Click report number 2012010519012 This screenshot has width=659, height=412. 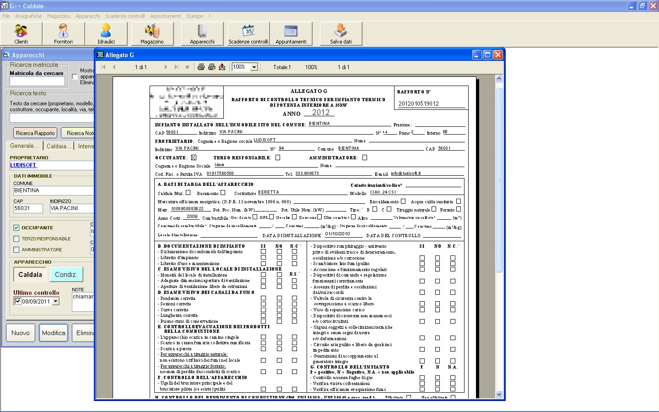[x=419, y=103]
